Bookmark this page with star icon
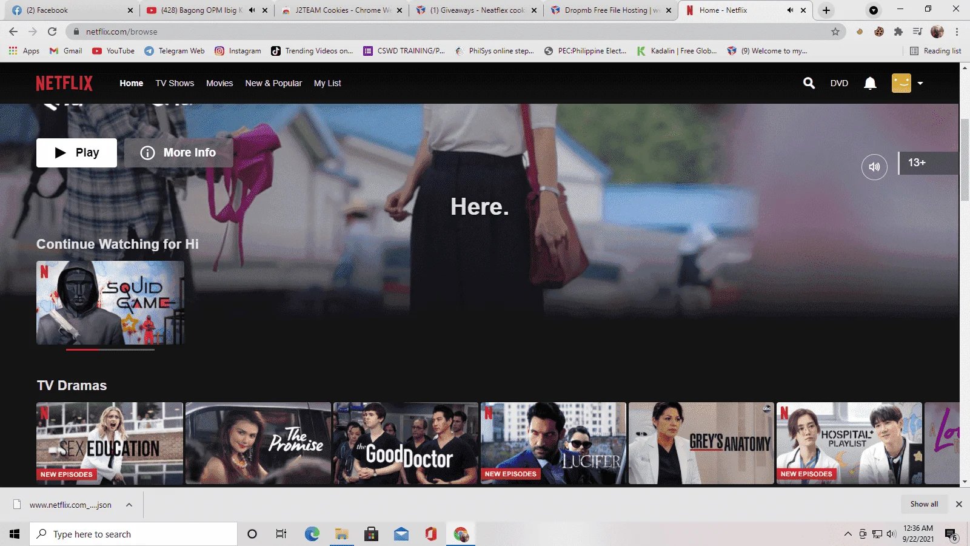Viewport: 970px width, 546px height. click(x=835, y=32)
